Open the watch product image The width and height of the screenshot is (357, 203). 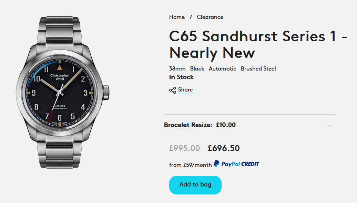pos(62,92)
